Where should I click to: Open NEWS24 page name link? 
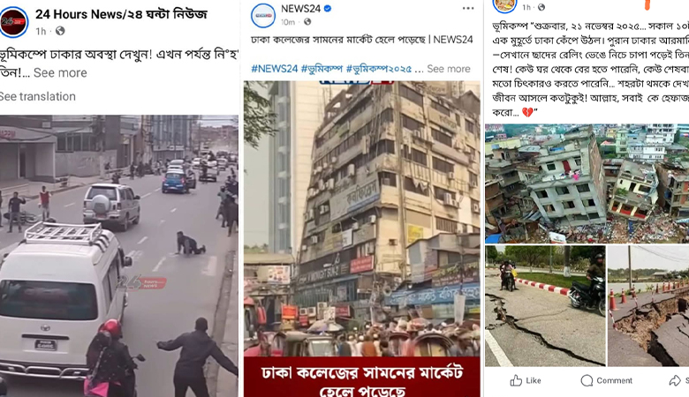click(300, 8)
